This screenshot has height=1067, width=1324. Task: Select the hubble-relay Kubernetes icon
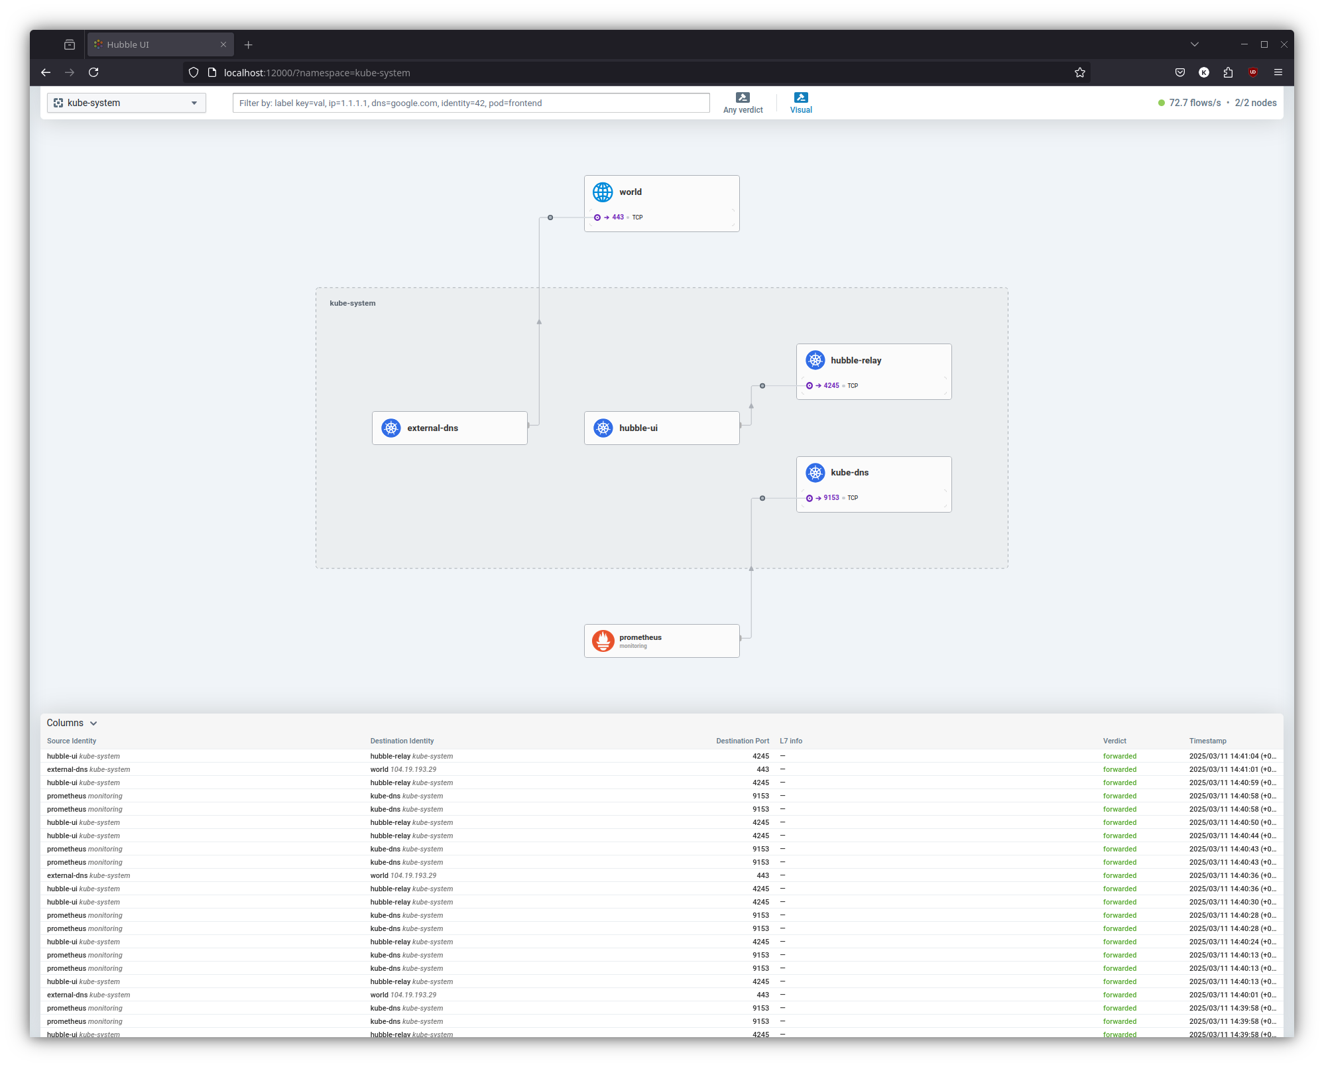[x=815, y=360]
